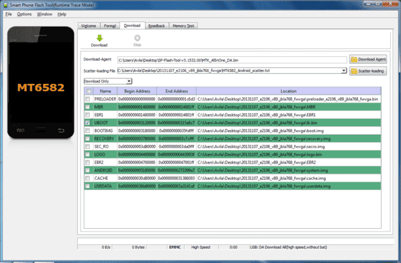This screenshot has width=401, height=263.
Task: Tap the back icon on phone image
Action: [61, 131]
